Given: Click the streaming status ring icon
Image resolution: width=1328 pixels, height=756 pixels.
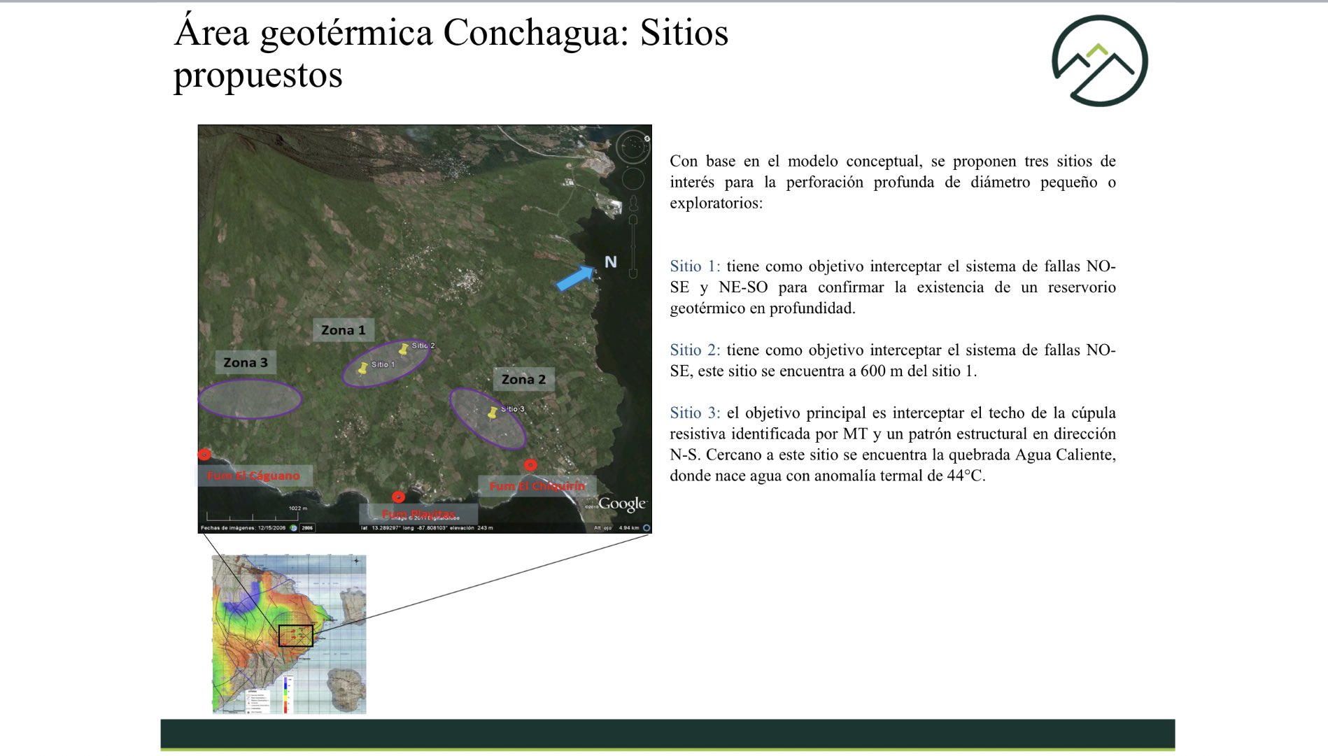Looking at the screenshot, I should point(647,528).
